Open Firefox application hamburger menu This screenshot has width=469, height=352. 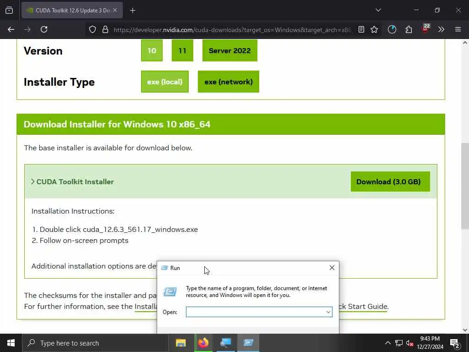pos(458,29)
